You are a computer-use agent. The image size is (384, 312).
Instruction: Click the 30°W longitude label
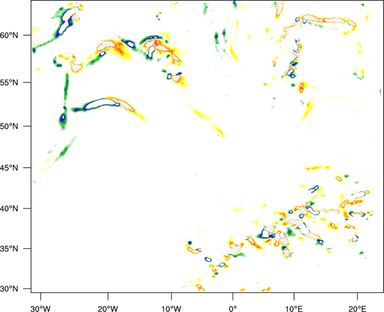coord(41,309)
